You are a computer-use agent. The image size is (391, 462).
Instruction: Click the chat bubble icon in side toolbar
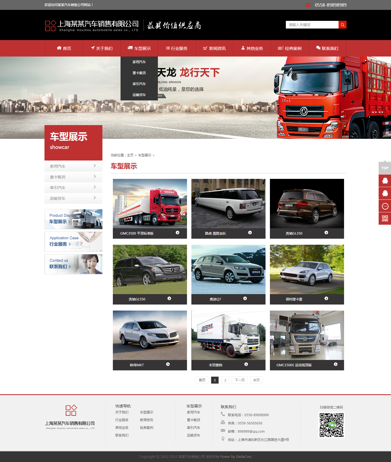tap(385, 206)
